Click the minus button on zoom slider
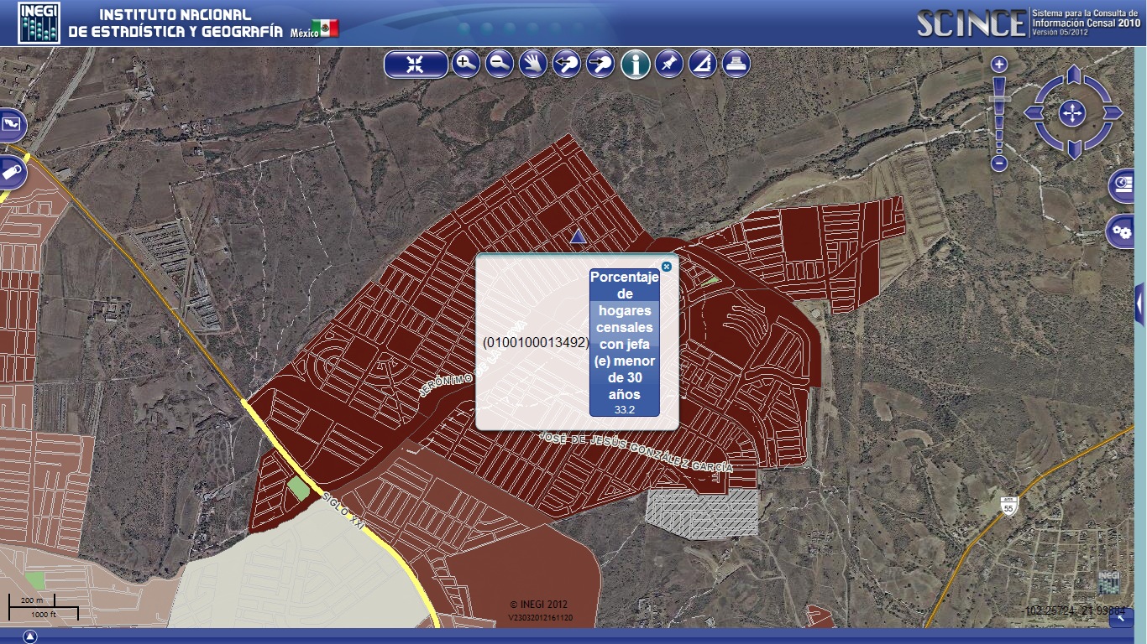1147x644 pixels. (x=999, y=164)
